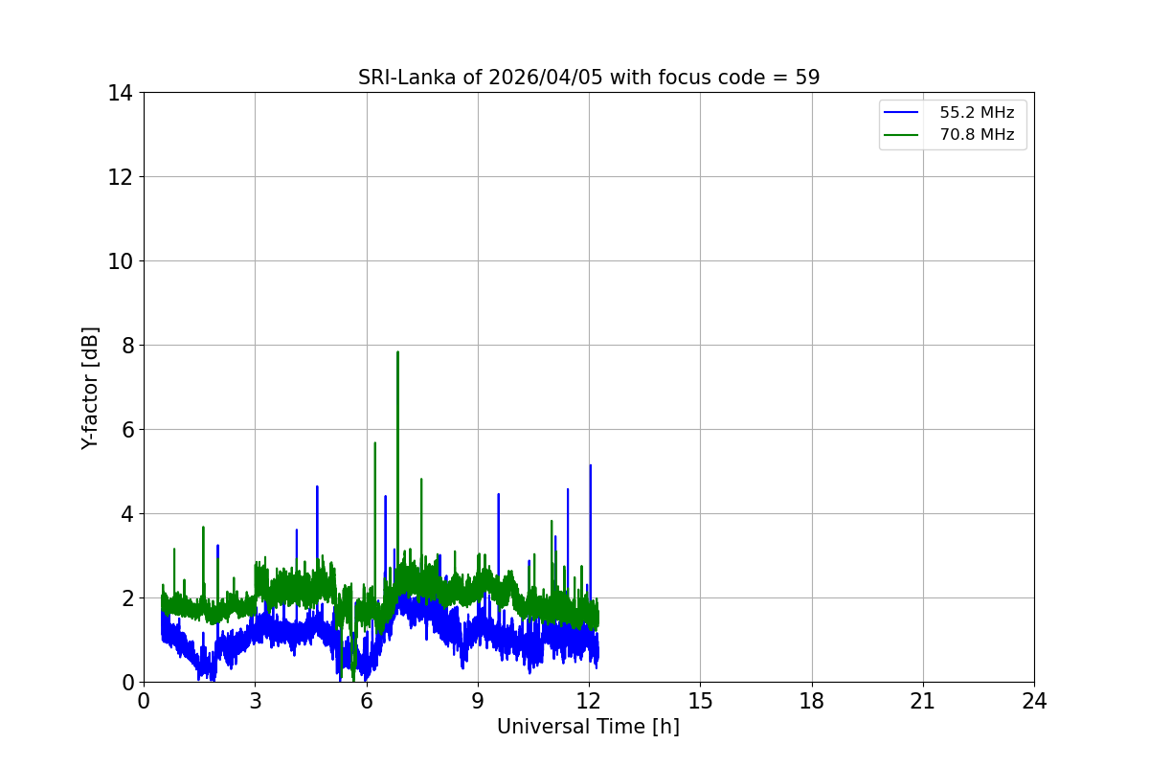Click the x-axis tick label 9
The width and height of the screenshot is (1149, 766).
tap(478, 701)
